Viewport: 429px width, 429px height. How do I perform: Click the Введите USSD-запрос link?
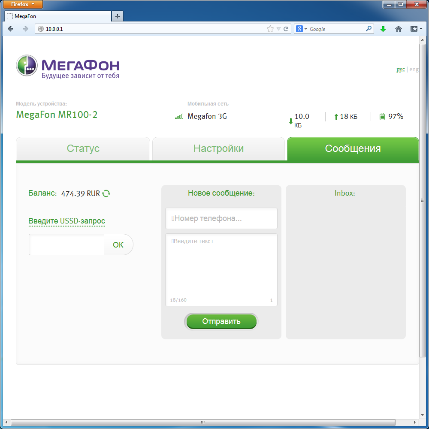[x=67, y=221]
